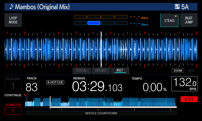Click the REMAIN time mode label
This screenshot has width=202, height=121.
(x=79, y=78)
